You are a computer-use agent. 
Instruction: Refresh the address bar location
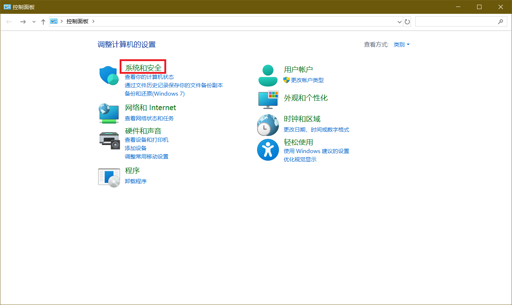(407, 22)
